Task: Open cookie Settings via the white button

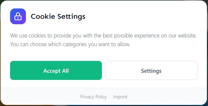Action: pos(151,70)
